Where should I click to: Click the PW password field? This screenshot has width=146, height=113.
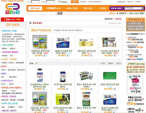[x=50, y=2]
